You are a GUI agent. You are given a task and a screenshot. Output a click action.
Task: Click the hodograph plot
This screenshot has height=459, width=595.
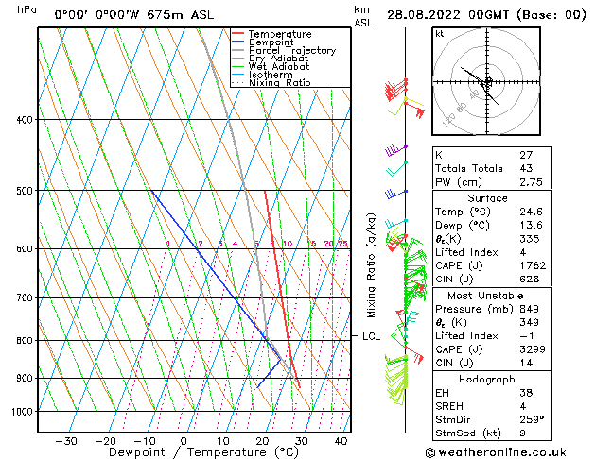[x=486, y=81]
